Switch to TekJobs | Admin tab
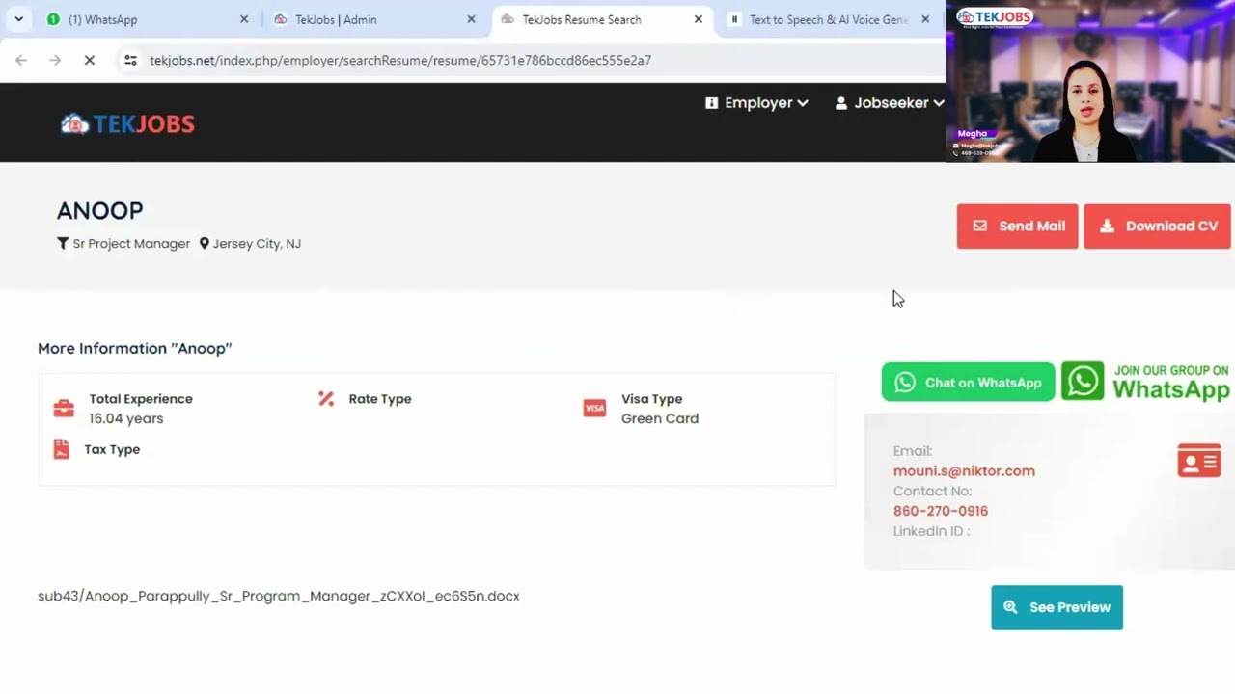The height and width of the screenshot is (694, 1235). tap(376, 19)
